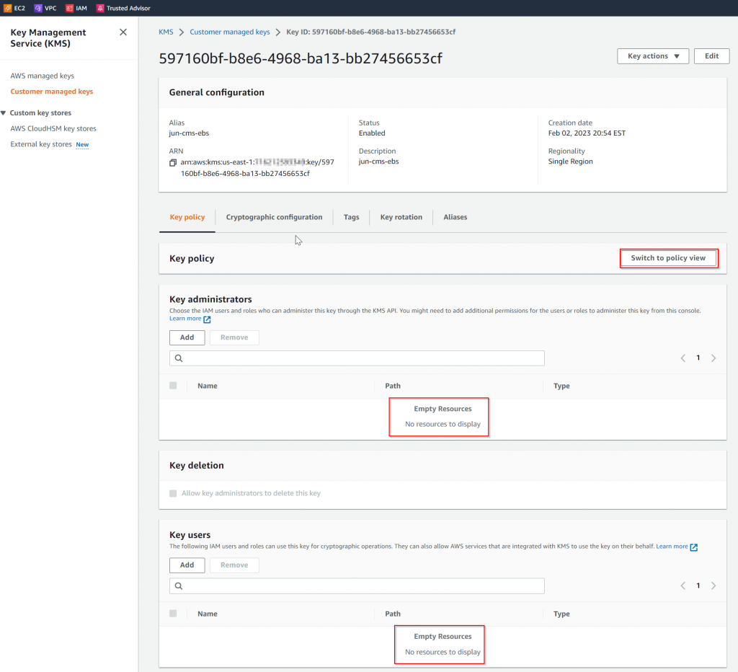This screenshot has width=738, height=672.
Task: Click external link icon after Key administrators Learn more
Action: click(x=207, y=319)
